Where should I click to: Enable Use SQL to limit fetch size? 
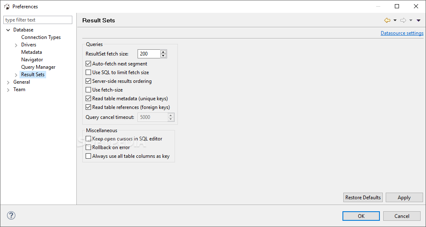click(88, 72)
